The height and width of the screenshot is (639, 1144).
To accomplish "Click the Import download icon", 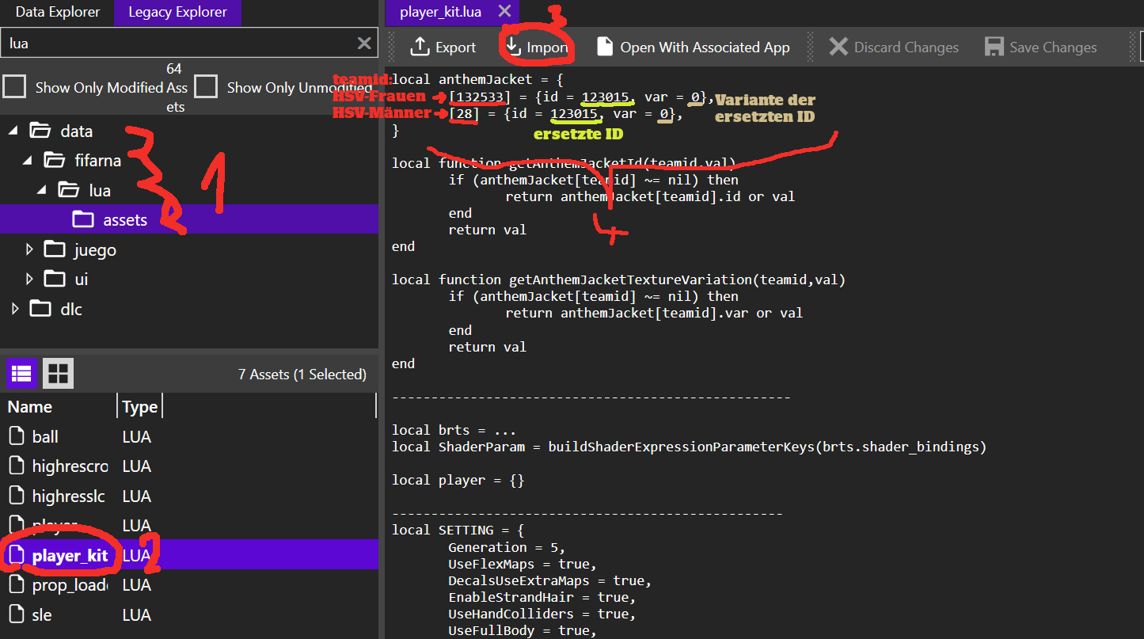I will 514,48.
